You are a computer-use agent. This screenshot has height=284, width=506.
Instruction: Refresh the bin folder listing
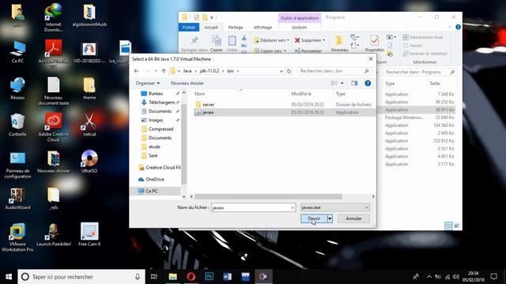click(x=289, y=71)
